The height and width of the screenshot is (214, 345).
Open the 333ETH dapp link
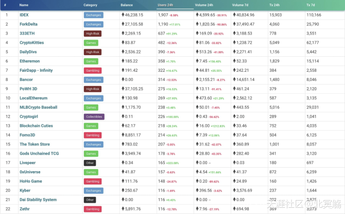click(x=27, y=34)
